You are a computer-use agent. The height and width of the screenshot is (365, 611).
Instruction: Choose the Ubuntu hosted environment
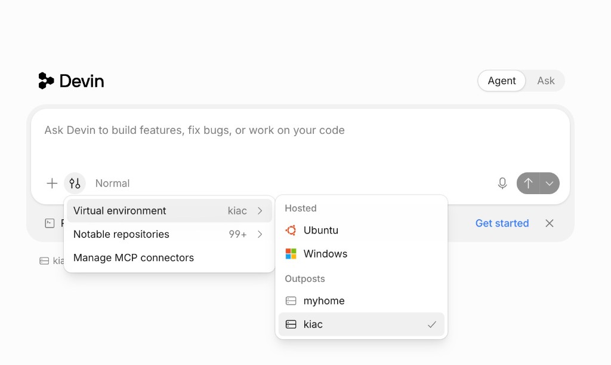[x=361, y=230]
